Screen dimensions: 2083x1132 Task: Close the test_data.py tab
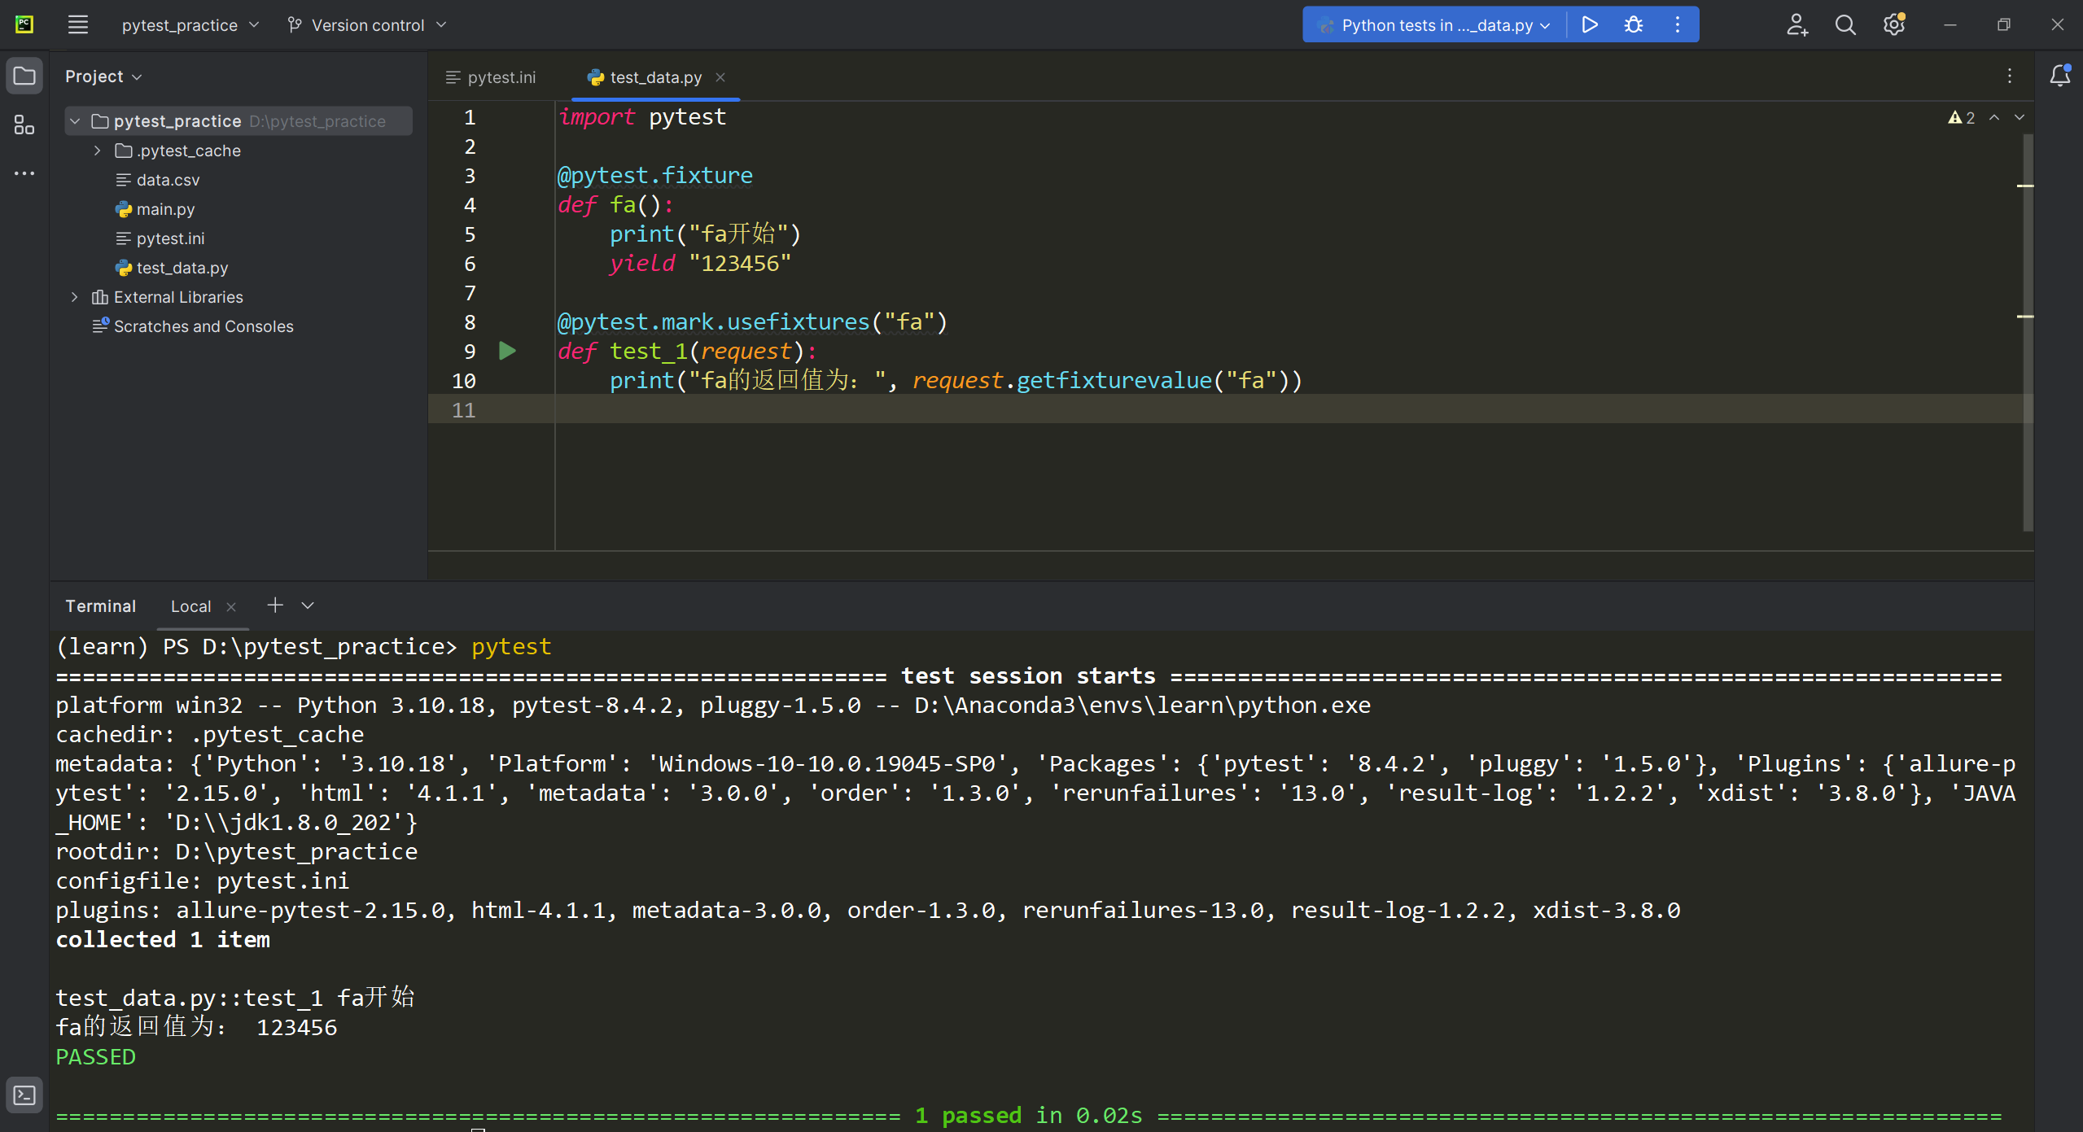pyautogui.click(x=720, y=77)
